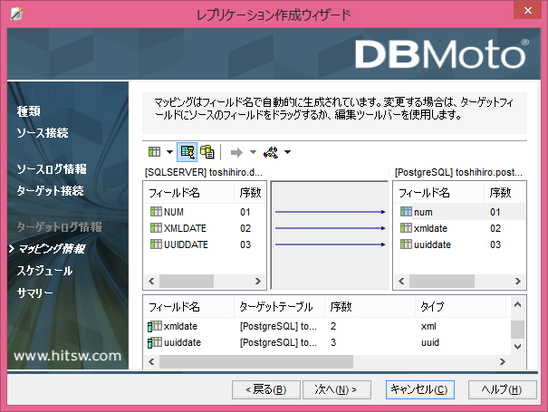Click source list 序数 column header

coord(250,193)
